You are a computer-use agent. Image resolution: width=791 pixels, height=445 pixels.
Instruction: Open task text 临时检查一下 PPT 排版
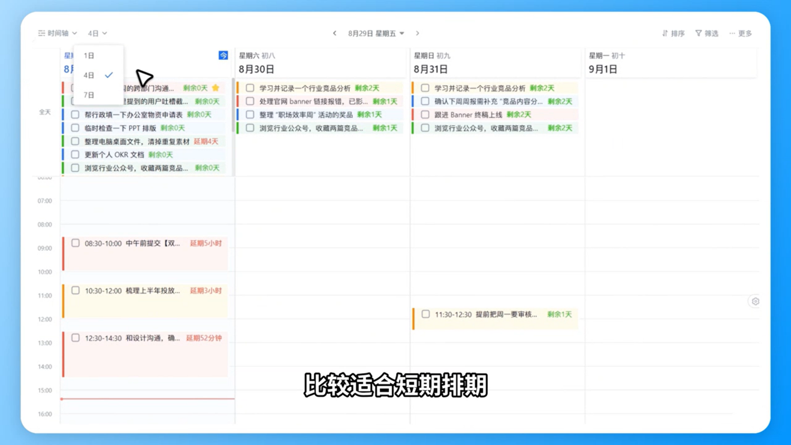point(120,128)
